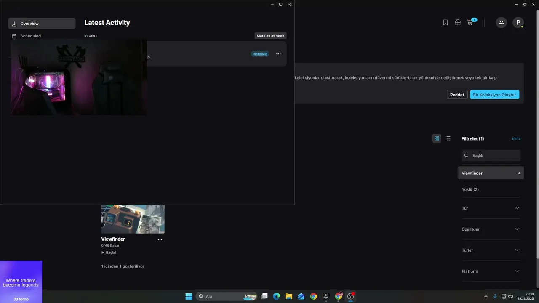Viewport: 539px width, 303px height.
Task: Open the Viewfinder game thumbnail
Action: click(133, 219)
